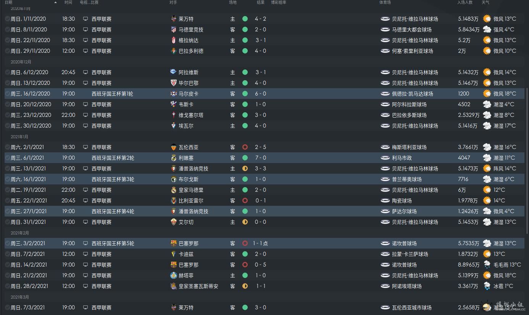This screenshot has height=315, width=529.
Task: Click the TV broadcast icon for 1/11/2020 match
Action: 85,19
